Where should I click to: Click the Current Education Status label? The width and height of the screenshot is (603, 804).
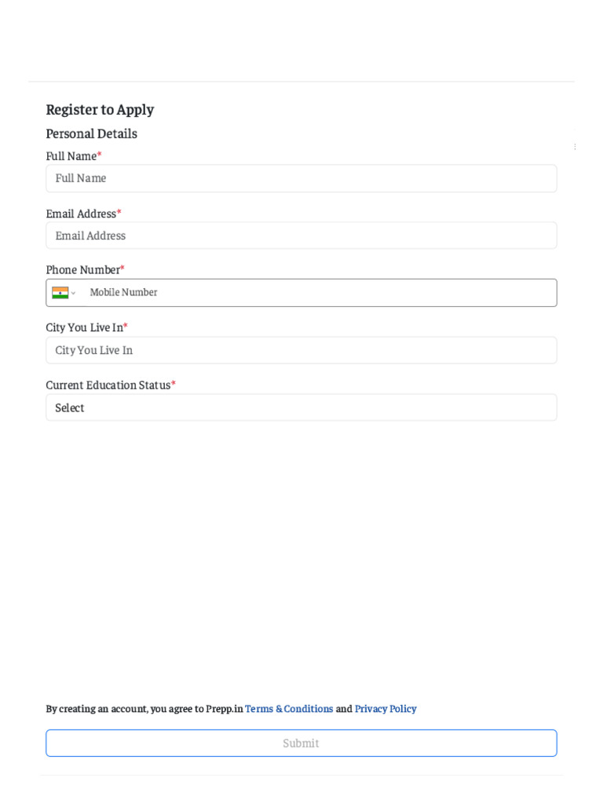(x=108, y=385)
